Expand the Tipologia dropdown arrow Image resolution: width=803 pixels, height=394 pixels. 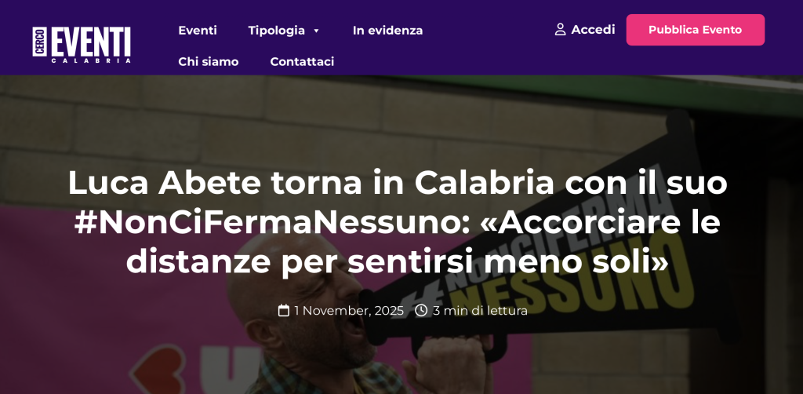coord(316,31)
